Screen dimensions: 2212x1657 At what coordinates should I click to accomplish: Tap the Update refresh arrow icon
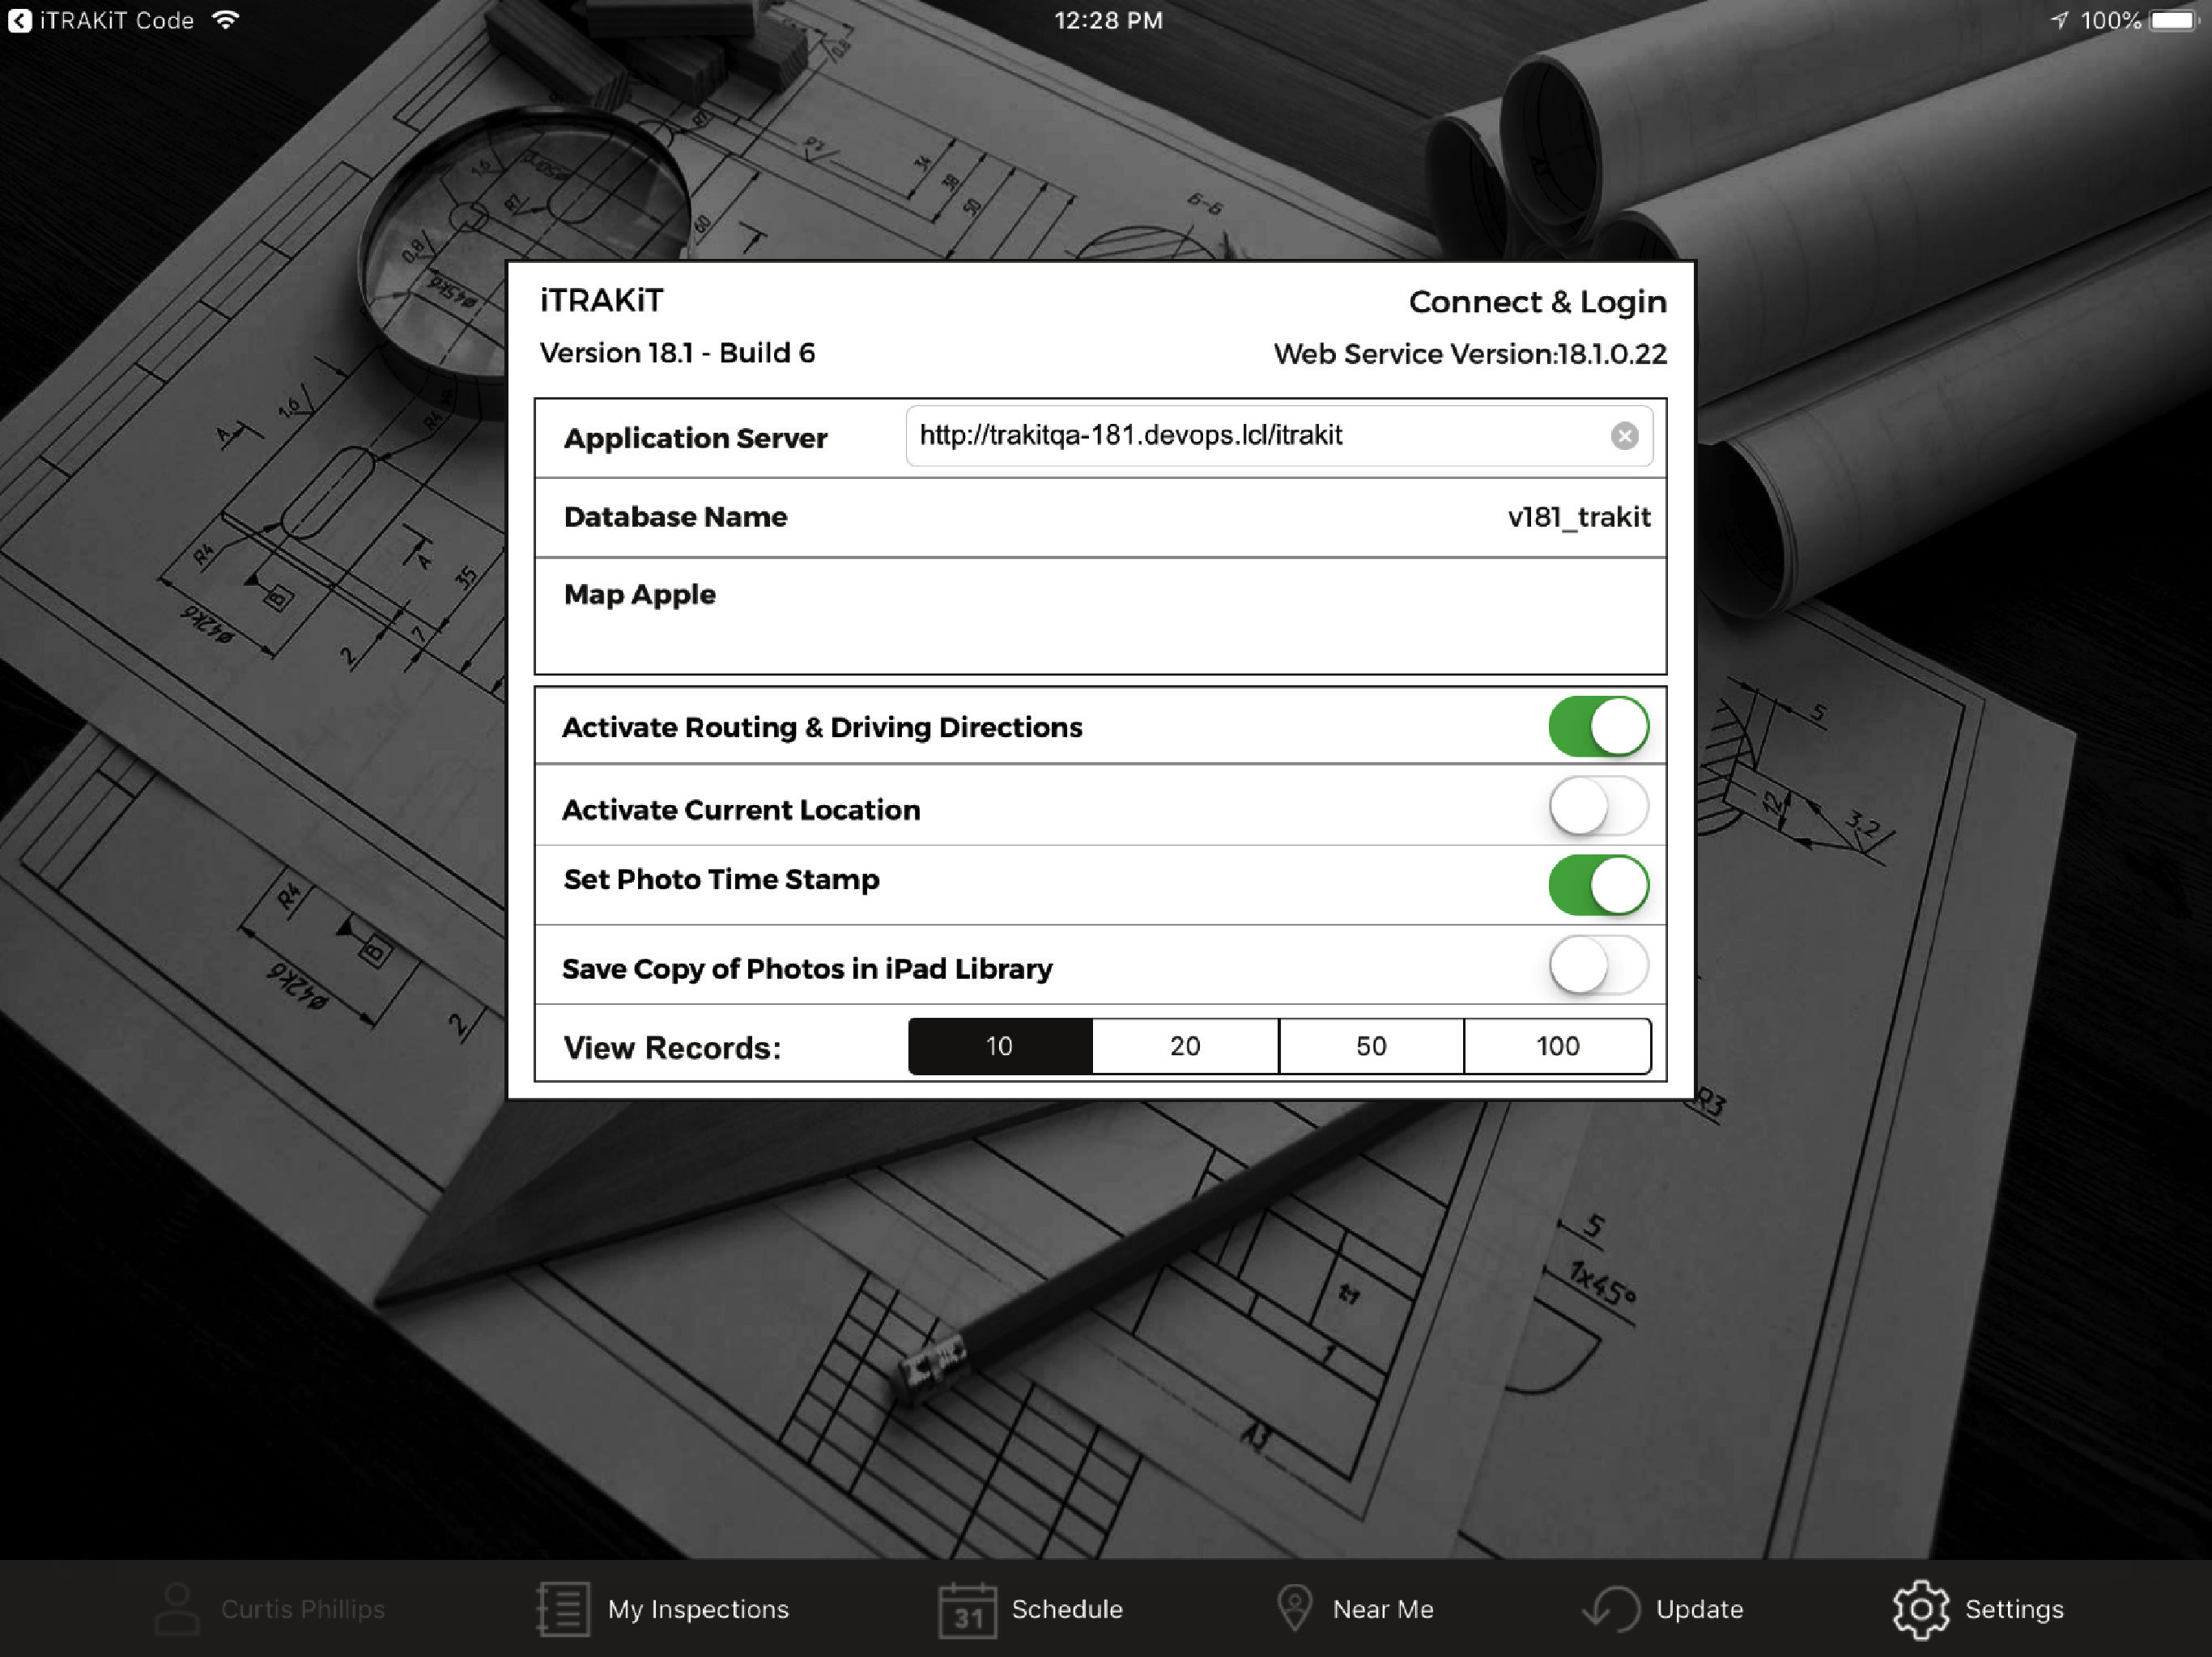[x=1611, y=1609]
